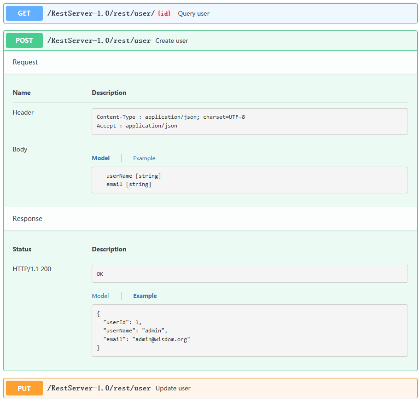Expand the Update user PUT endpoint row

(210, 388)
